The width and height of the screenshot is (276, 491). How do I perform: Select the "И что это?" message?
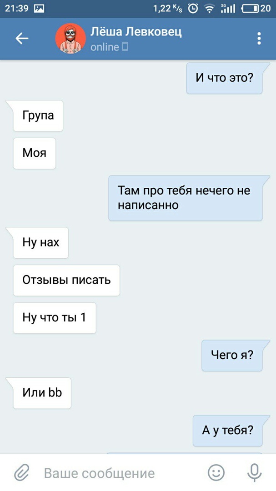point(224,78)
